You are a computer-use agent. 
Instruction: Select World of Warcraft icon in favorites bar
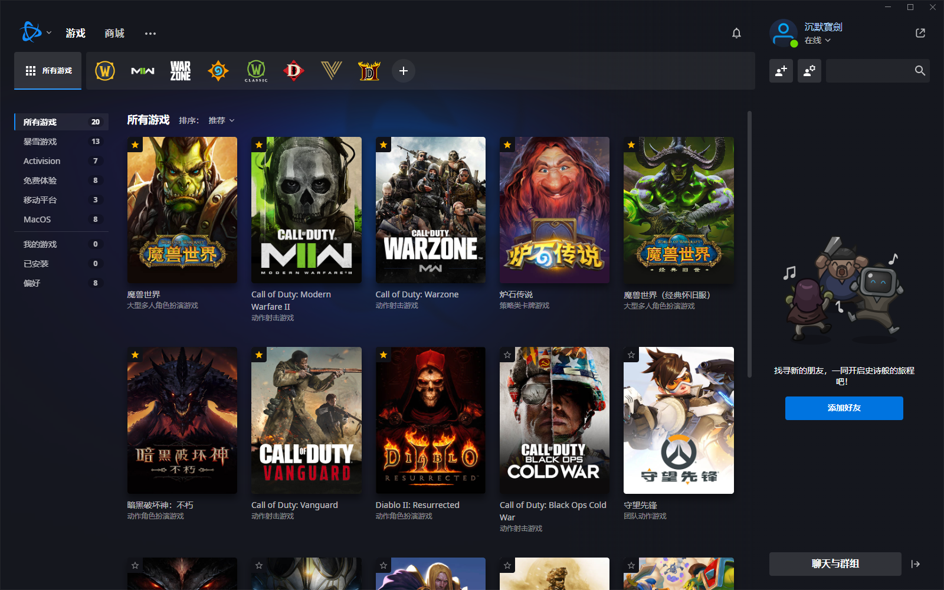click(x=105, y=71)
